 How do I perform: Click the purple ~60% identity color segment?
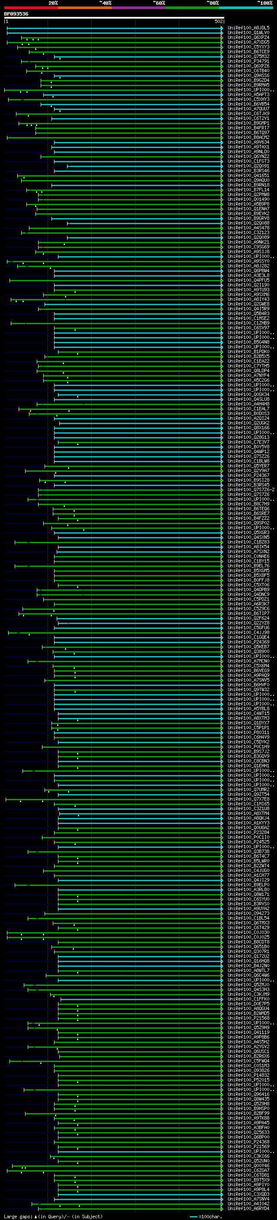(139, 8)
